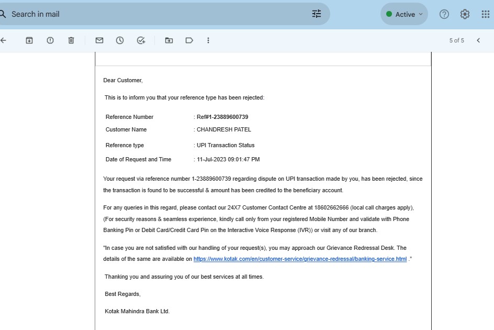
Task: Report this email as spam
Action: point(50,40)
